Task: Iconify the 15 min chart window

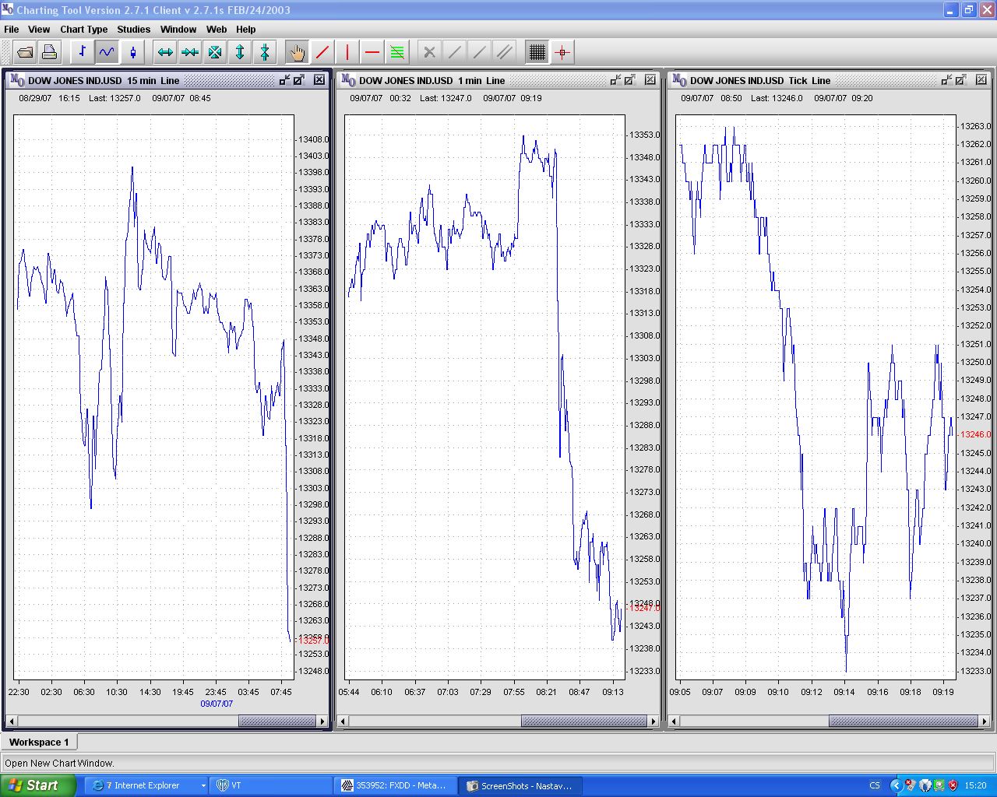Action: pyautogui.click(x=284, y=79)
